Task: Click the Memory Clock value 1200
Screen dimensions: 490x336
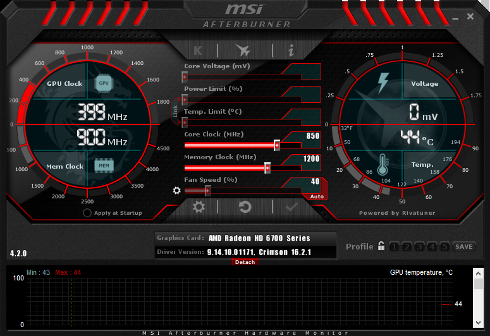Action: pyautogui.click(x=311, y=159)
